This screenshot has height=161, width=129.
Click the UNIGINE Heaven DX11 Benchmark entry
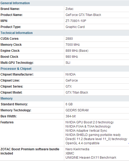[91, 158]
